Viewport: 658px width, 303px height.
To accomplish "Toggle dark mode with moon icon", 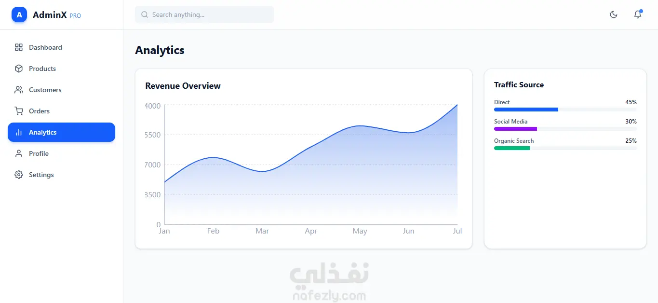I will [x=614, y=14].
